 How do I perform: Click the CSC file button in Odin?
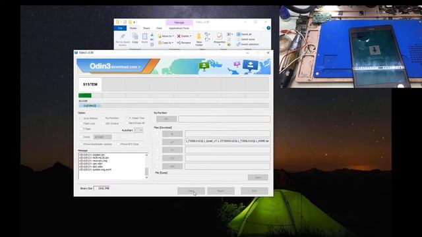172,158
